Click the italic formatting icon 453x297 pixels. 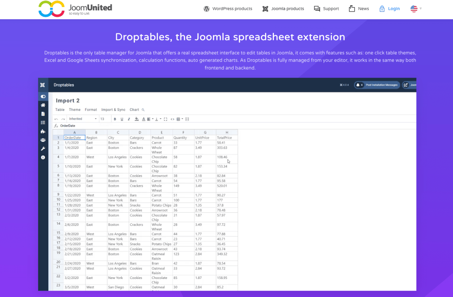coord(128,119)
